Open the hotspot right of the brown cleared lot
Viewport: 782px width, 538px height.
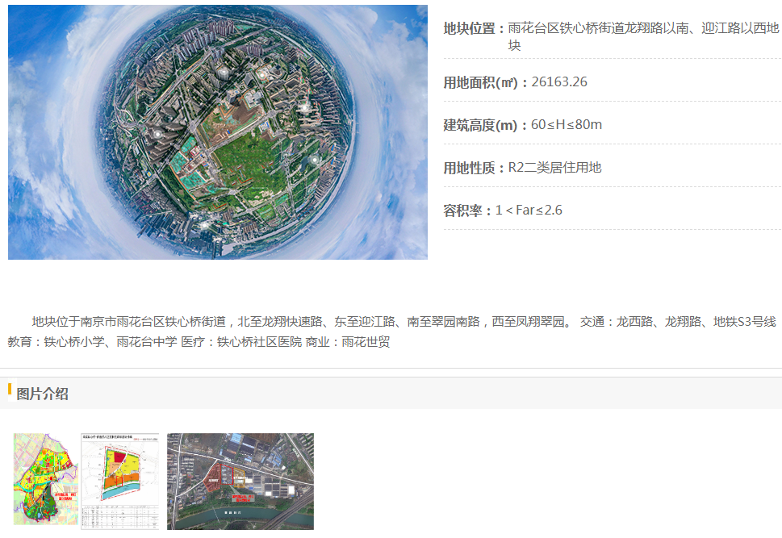pos(303,106)
